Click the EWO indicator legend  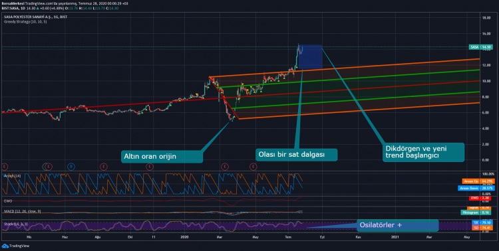pos(8,201)
